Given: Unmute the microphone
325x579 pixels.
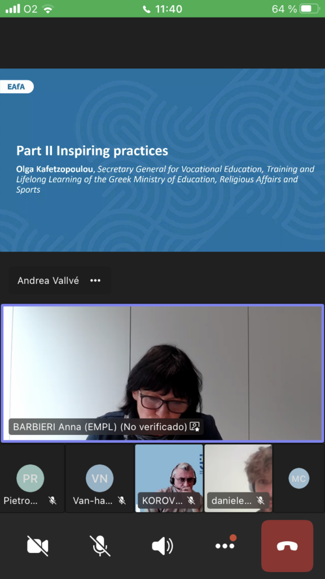Looking at the screenshot, I should 100,546.
